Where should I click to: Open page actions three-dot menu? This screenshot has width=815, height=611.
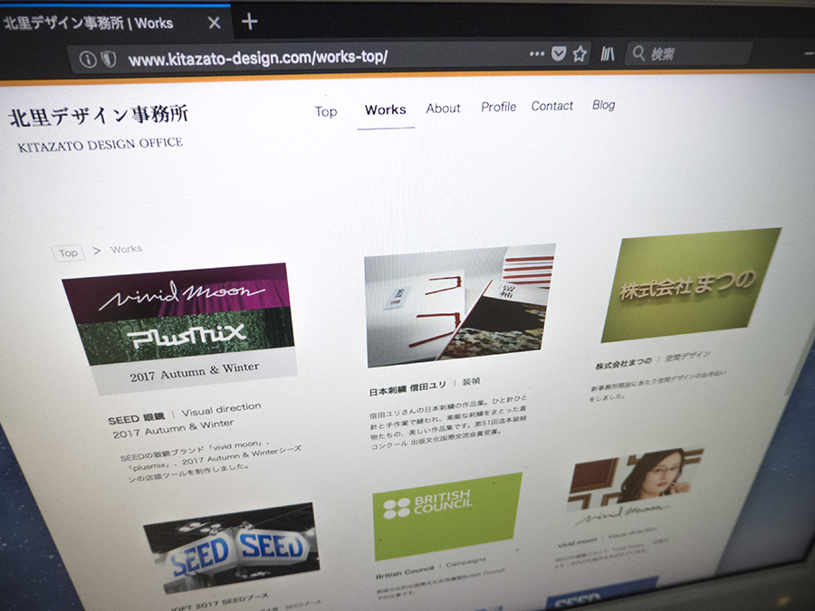536,53
